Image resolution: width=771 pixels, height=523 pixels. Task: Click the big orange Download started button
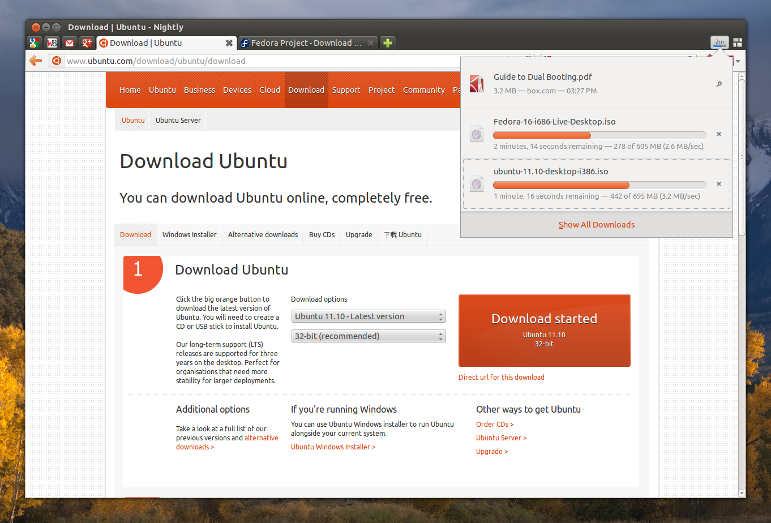tap(544, 331)
